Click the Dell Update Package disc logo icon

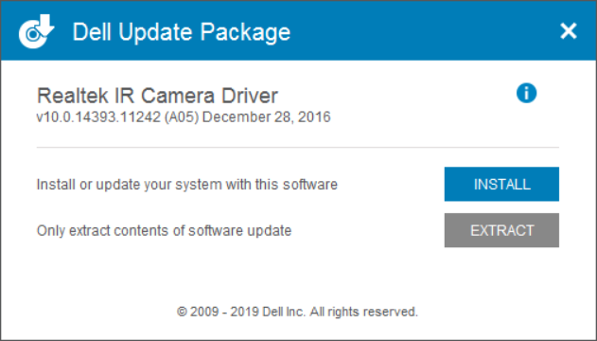point(37,31)
